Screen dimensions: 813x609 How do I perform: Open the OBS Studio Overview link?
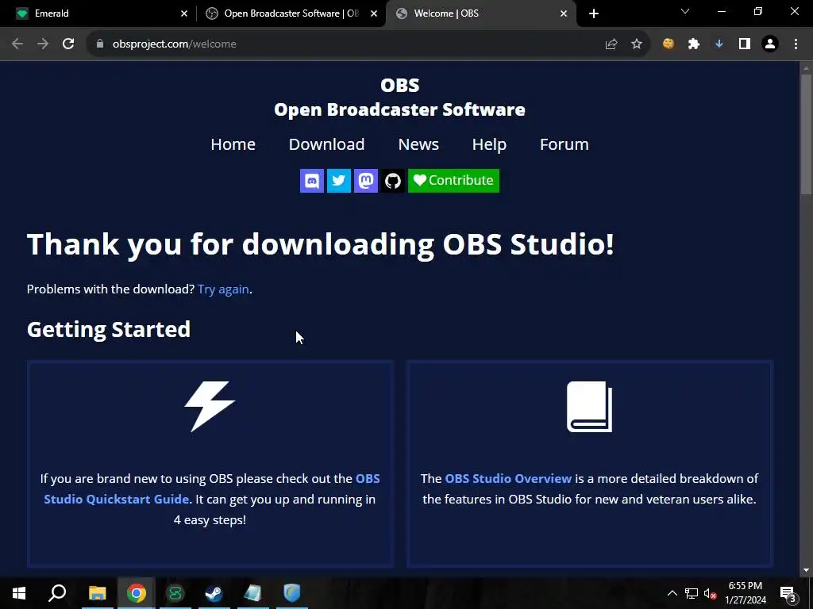click(x=508, y=478)
